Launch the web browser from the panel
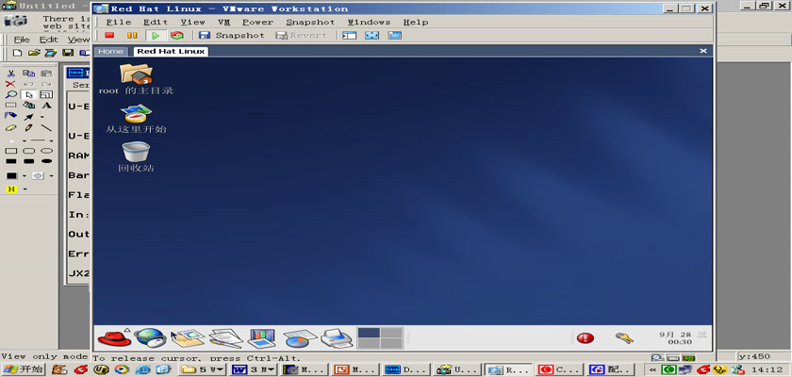792x377 pixels. point(150,337)
